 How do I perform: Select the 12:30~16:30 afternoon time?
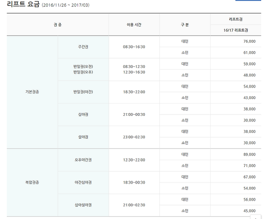click(134, 72)
